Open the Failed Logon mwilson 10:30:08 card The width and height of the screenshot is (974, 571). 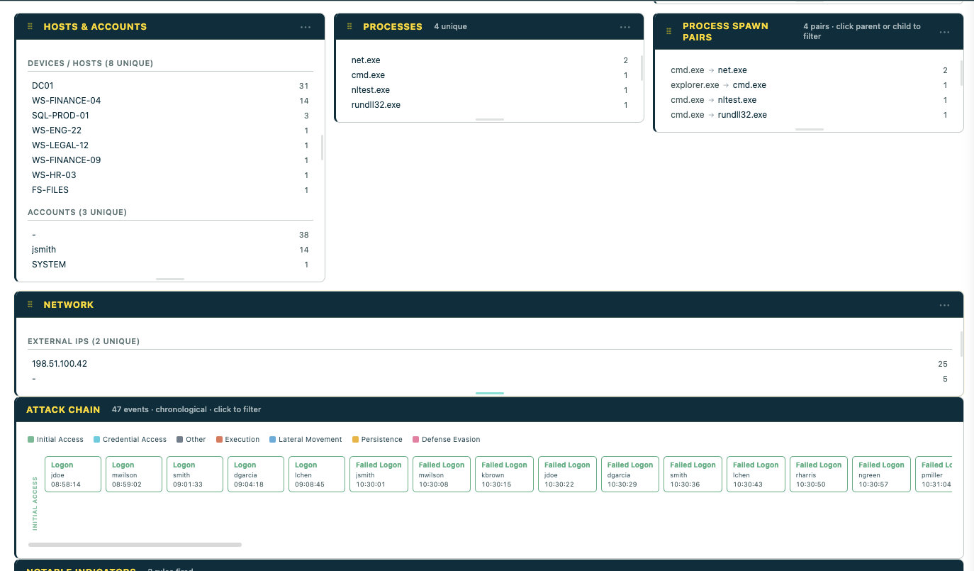click(x=442, y=474)
